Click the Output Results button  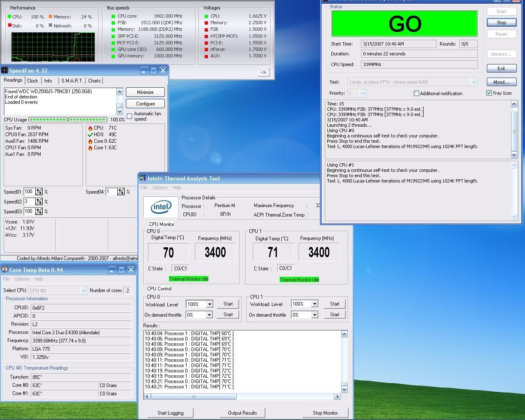[x=242, y=413]
